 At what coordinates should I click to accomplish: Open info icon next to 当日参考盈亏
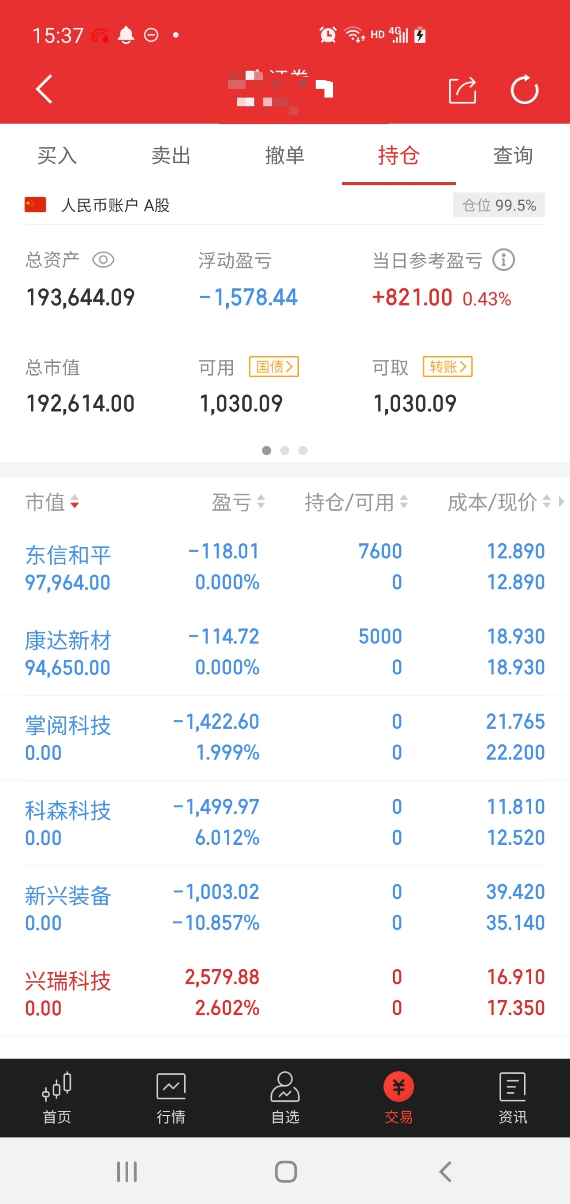pyautogui.click(x=503, y=260)
